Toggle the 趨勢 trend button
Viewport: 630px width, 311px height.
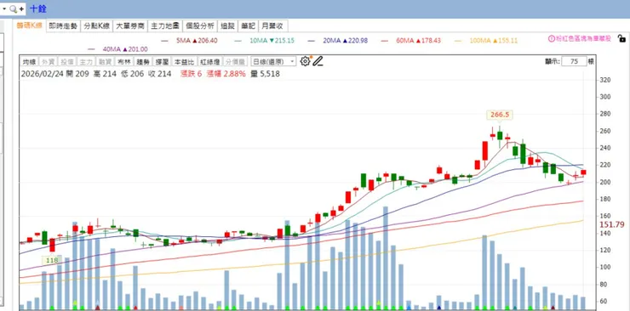(143, 62)
